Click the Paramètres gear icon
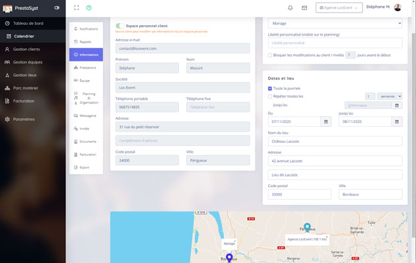 click(x=7, y=119)
